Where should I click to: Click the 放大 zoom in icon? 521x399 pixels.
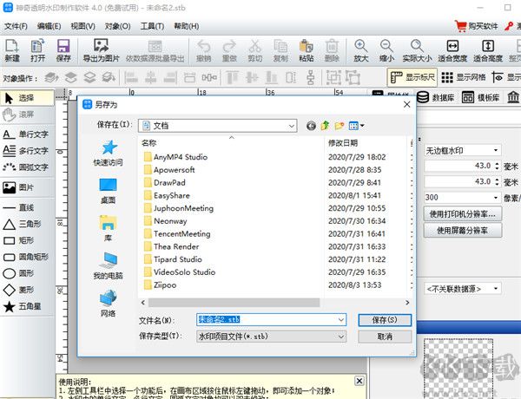pyautogui.click(x=361, y=50)
